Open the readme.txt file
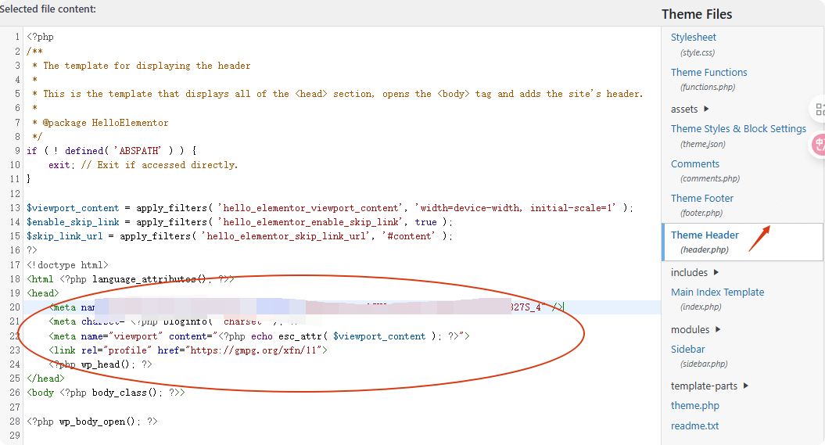825x445 pixels. coord(694,425)
